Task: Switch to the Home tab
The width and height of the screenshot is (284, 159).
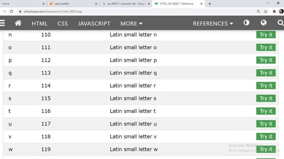Action: pos(23,4)
